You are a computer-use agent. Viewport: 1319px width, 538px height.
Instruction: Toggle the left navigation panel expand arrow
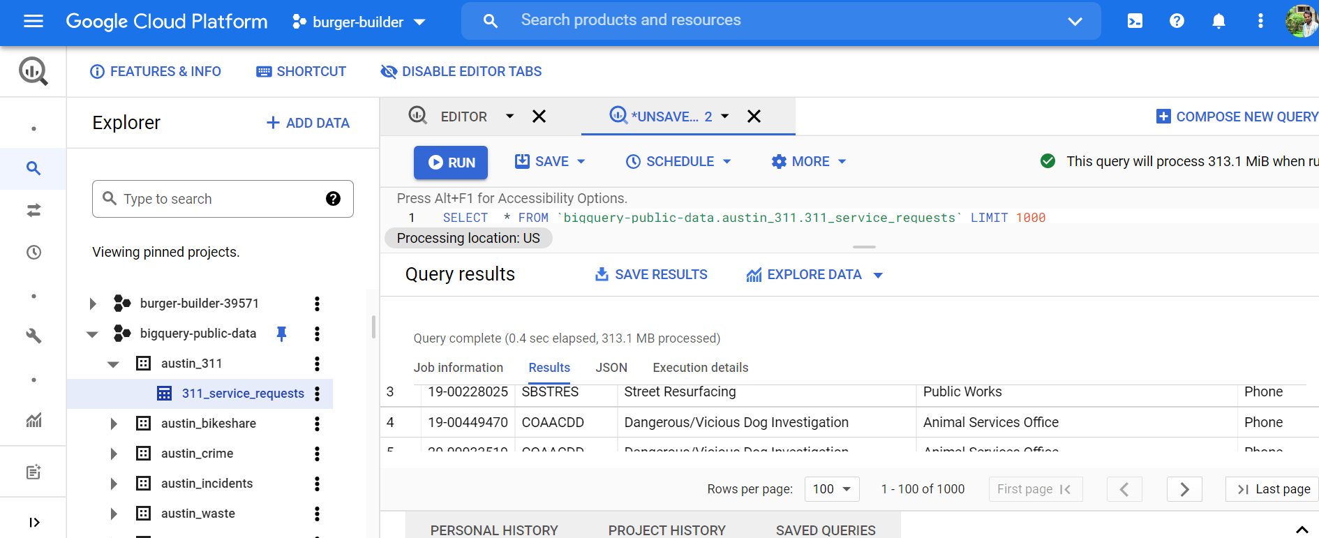pos(33,522)
